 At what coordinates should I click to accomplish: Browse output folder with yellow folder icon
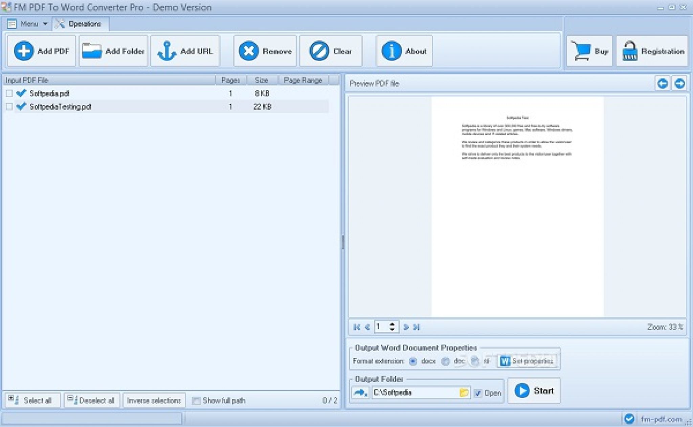pos(464,393)
